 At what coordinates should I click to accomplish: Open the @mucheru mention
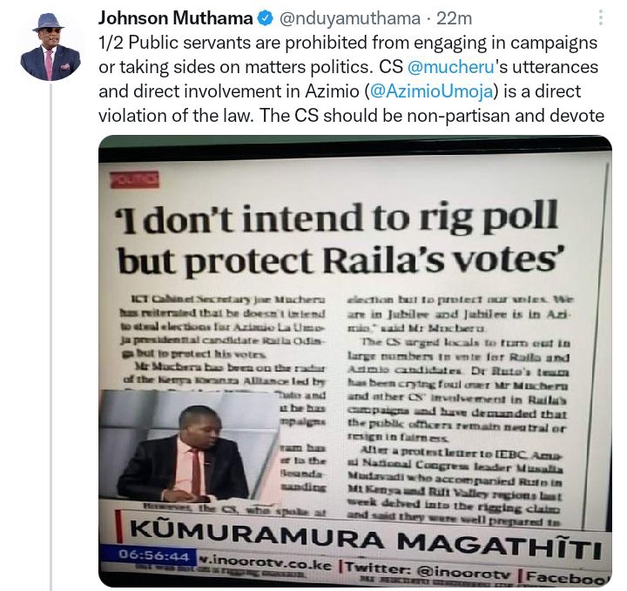coord(451,67)
